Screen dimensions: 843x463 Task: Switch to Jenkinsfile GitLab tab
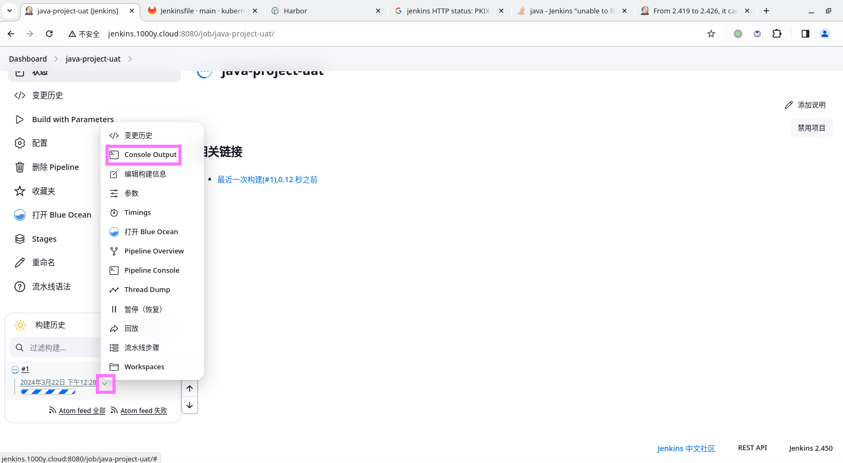202,11
